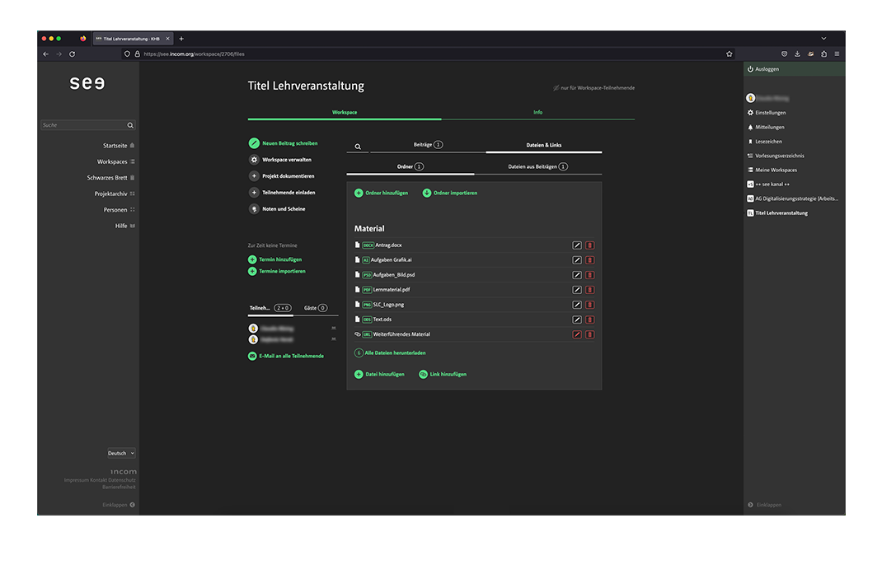Open Meine Workspaces in right sidebar
882x574 pixels.
tap(772, 170)
